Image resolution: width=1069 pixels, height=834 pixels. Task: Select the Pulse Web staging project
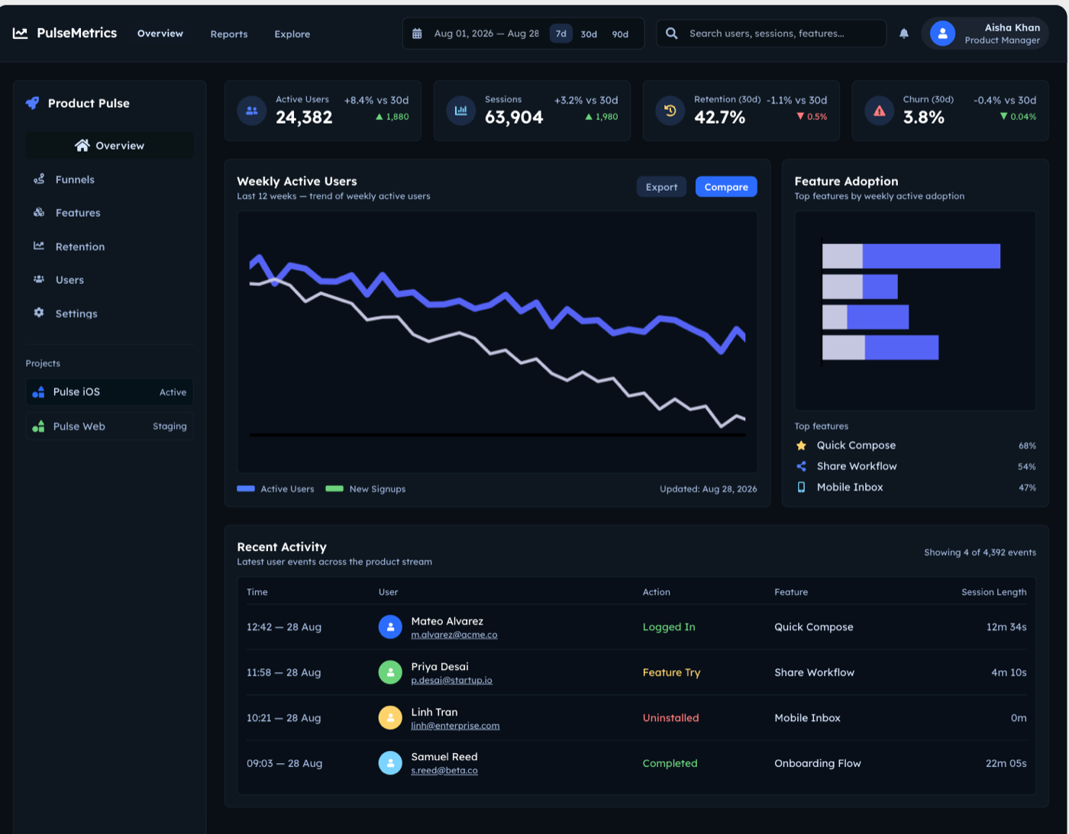[109, 427]
